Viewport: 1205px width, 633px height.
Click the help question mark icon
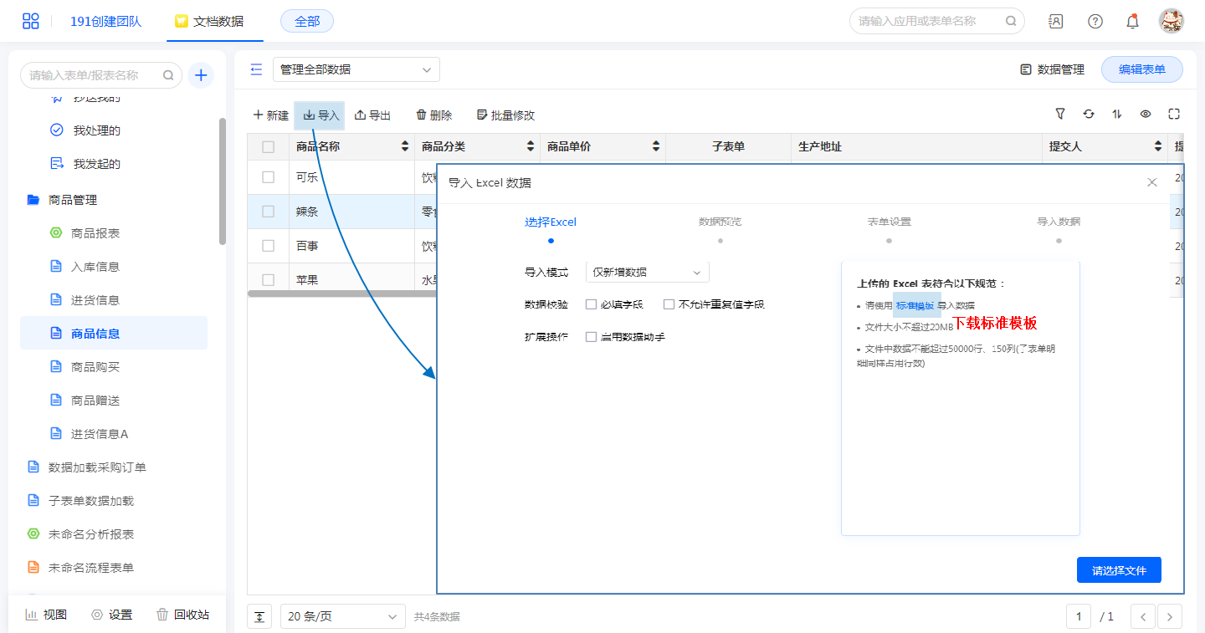[x=1095, y=22]
